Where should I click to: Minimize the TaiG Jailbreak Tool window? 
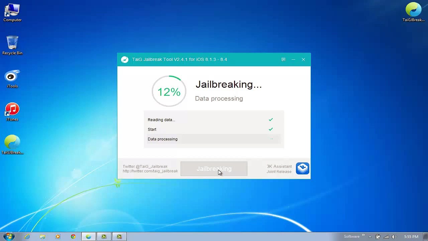[293, 60]
